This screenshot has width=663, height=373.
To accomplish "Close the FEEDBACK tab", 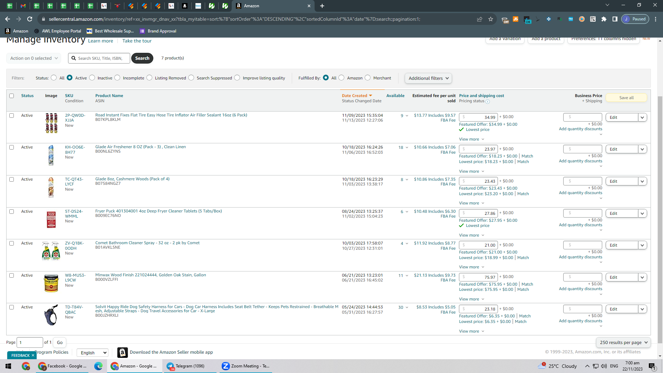I will (x=33, y=355).
